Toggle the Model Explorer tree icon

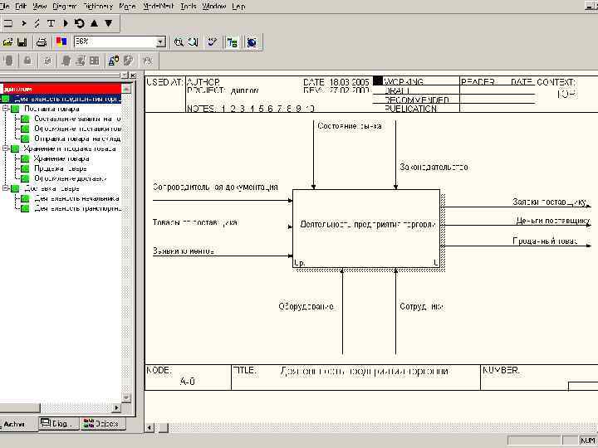(232, 41)
